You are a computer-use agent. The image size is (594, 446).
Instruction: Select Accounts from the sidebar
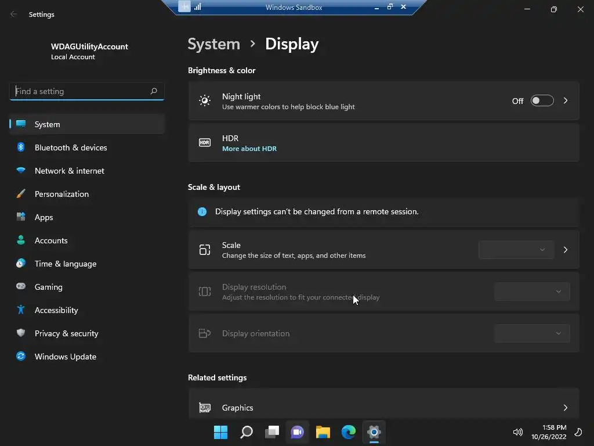coord(87,240)
